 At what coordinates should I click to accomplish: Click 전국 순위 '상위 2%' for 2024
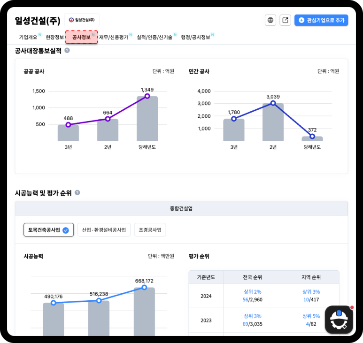252,292
